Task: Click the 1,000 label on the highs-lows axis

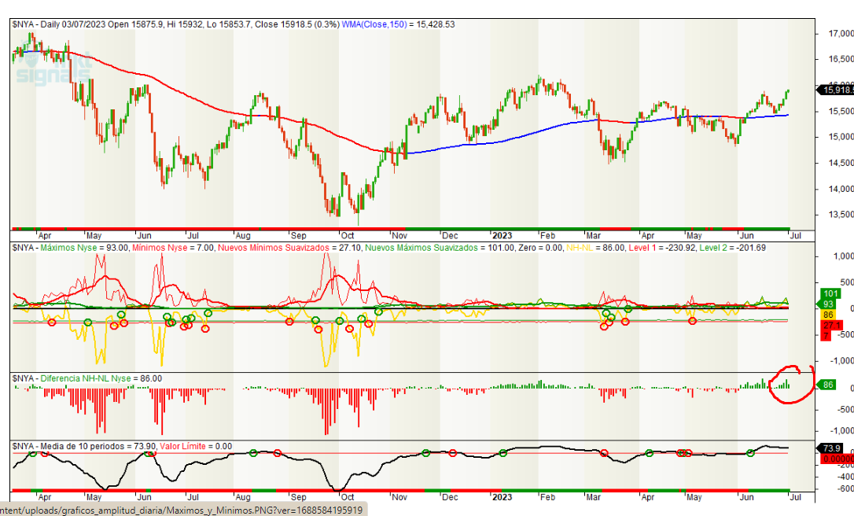Action: 843,256
